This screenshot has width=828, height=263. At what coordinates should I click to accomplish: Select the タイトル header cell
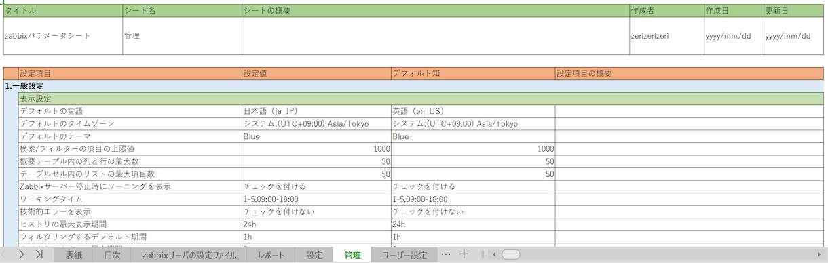coord(62,11)
